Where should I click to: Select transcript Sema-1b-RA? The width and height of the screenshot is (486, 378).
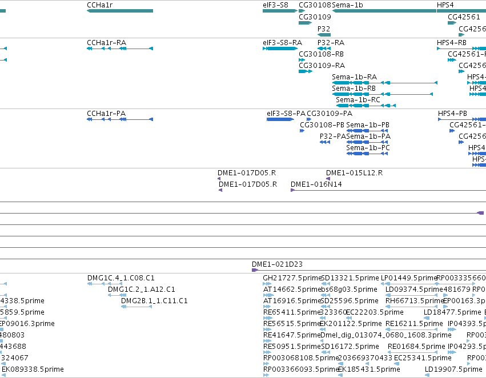click(x=384, y=83)
